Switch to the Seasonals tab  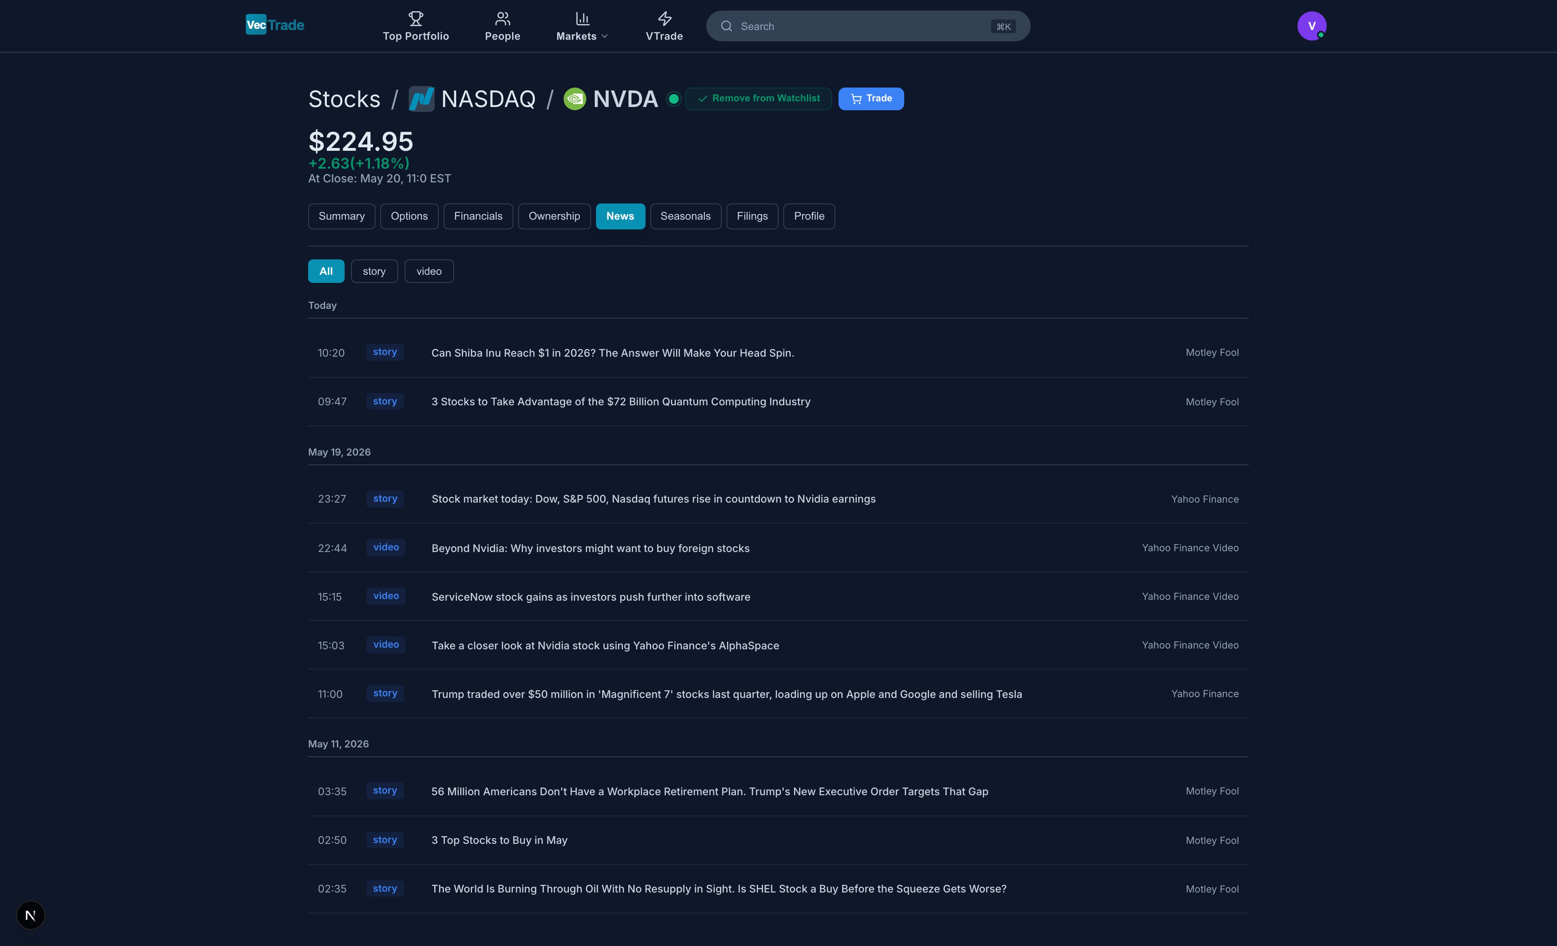pos(685,216)
